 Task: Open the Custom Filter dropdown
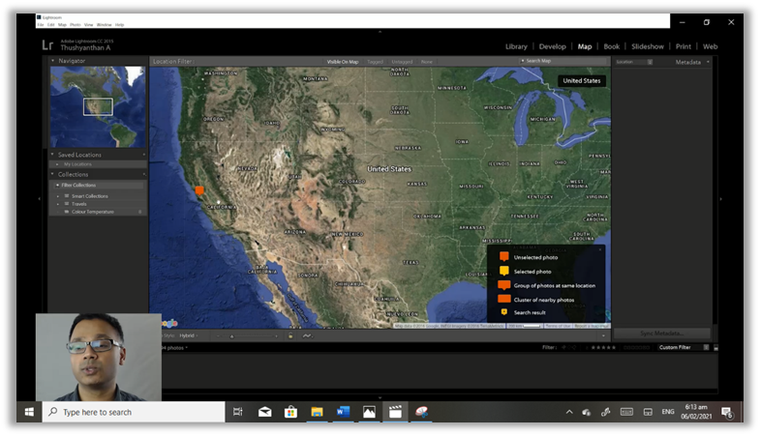click(677, 347)
